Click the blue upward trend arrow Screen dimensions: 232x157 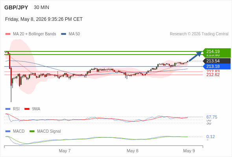coord(195,56)
